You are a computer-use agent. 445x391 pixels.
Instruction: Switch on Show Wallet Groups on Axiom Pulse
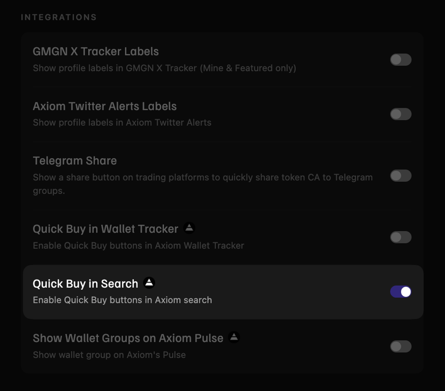coord(400,346)
